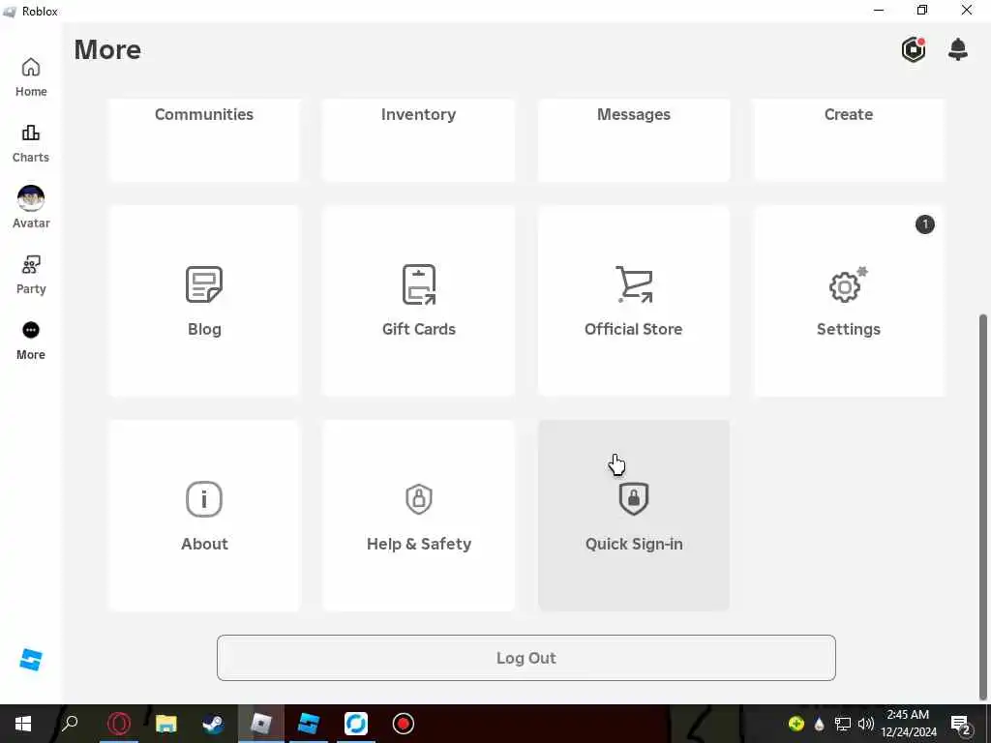The width and height of the screenshot is (991, 743).
Task: Click the Settings notification badge
Action: click(x=924, y=224)
